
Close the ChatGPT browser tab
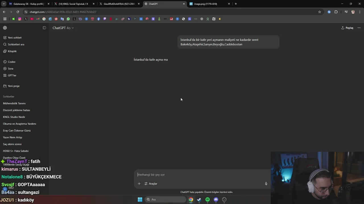(184, 4)
